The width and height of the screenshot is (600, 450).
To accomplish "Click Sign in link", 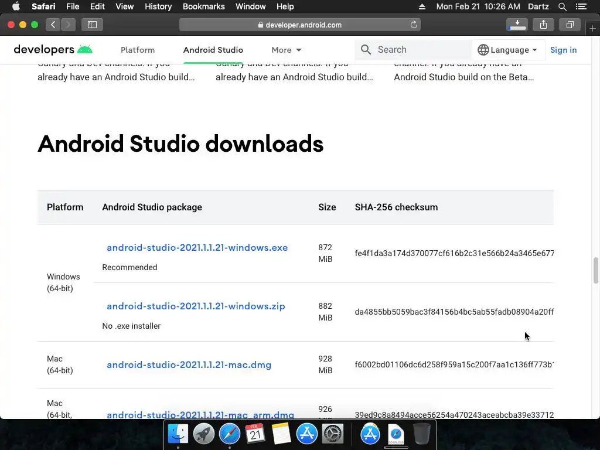I will tap(563, 50).
